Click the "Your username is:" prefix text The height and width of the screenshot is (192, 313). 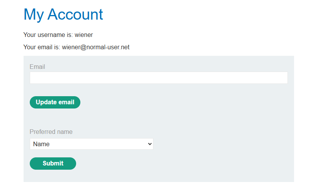pos(48,35)
